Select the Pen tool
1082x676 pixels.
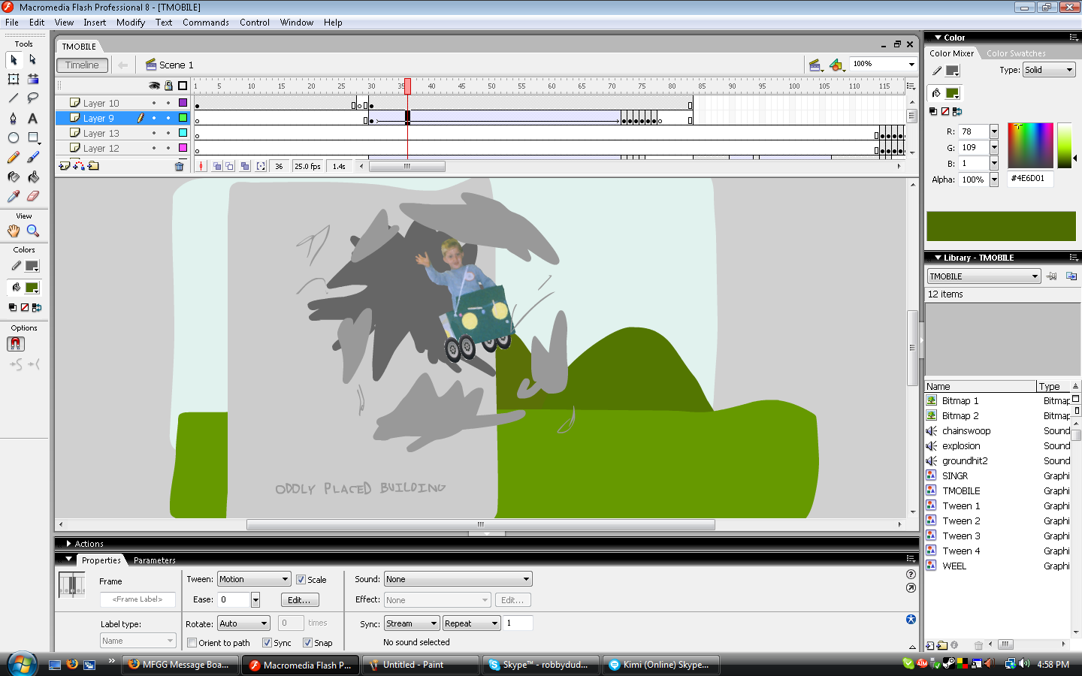click(x=14, y=118)
